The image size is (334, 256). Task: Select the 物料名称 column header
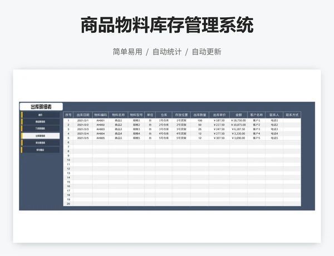click(118, 115)
